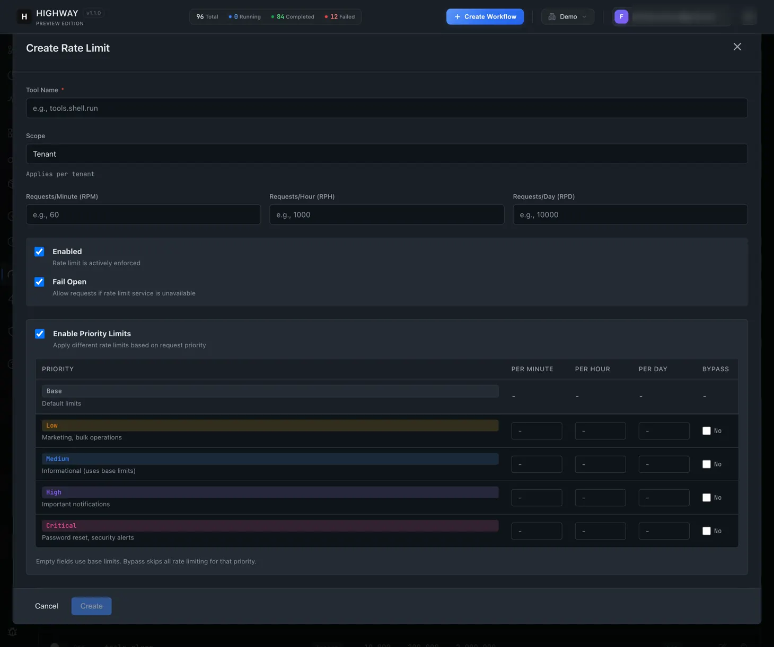The image size is (774, 647).
Task: Focus the Tool Name input field
Action: pyautogui.click(x=386, y=108)
